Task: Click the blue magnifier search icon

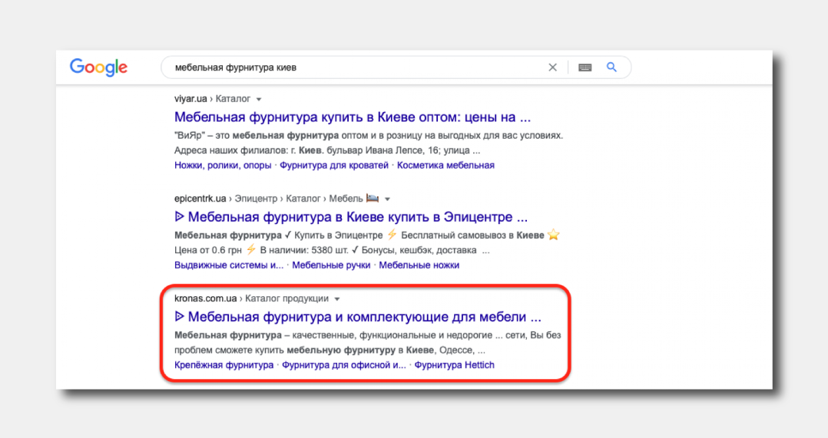Action: point(611,67)
